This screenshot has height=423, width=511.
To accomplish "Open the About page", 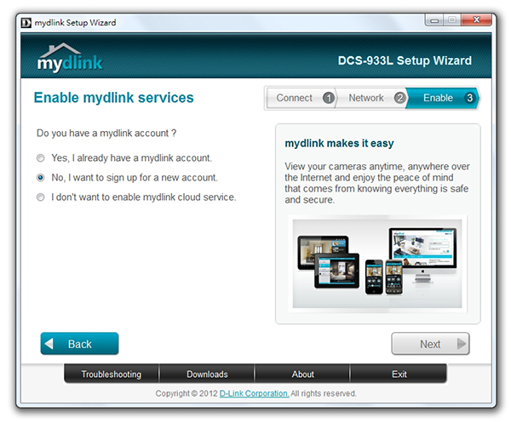I will point(302,374).
